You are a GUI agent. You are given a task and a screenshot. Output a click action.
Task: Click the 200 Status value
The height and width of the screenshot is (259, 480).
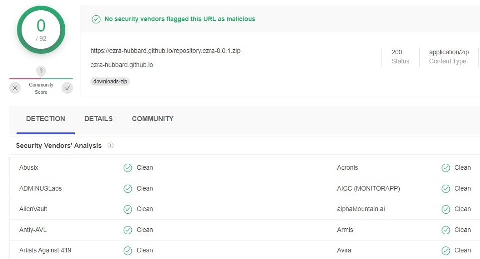[397, 52]
